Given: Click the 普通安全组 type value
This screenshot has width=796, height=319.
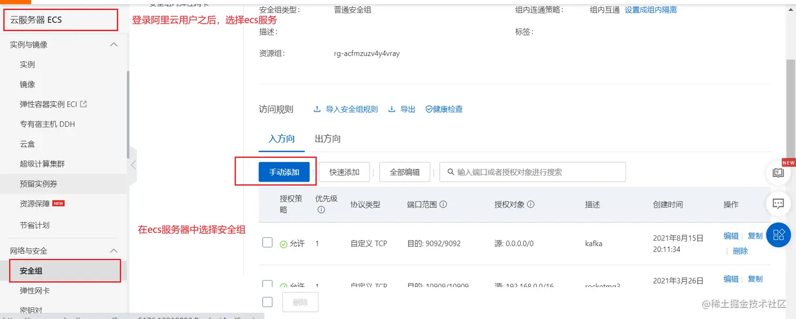Looking at the screenshot, I should pyautogui.click(x=352, y=9).
